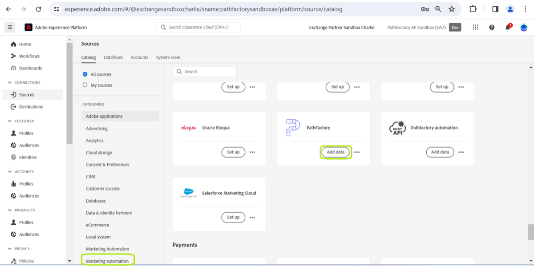This screenshot has height=267, width=534.
Task: Switch to the System view tab
Action: (168, 57)
